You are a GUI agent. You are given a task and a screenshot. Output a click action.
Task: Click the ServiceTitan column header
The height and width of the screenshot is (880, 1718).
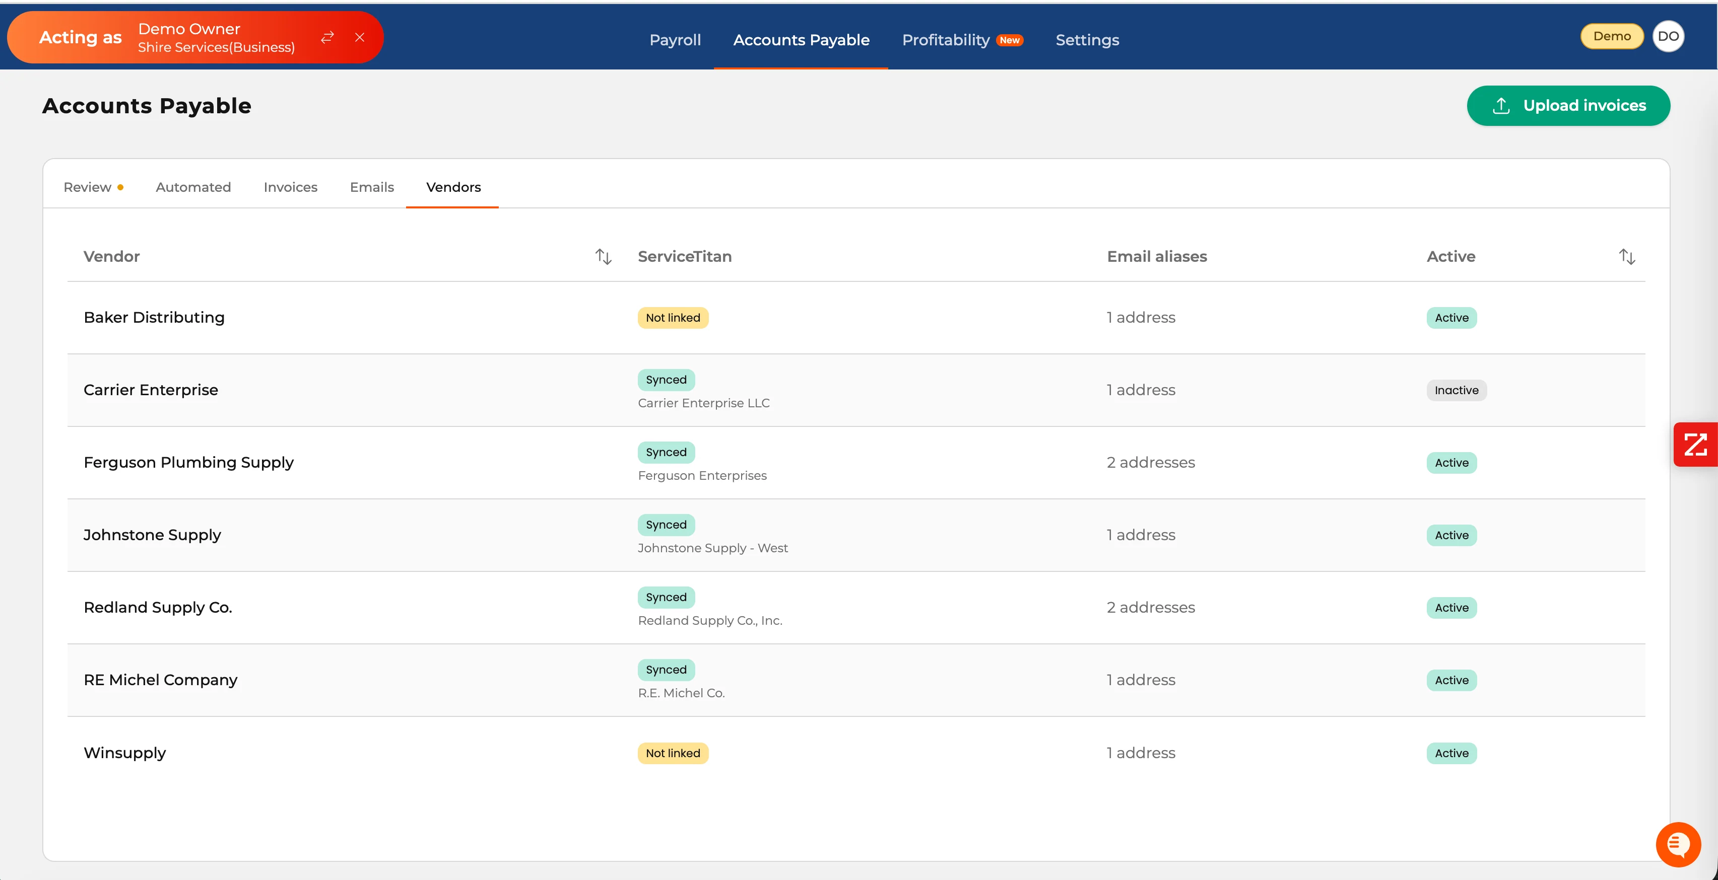(684, 257)
